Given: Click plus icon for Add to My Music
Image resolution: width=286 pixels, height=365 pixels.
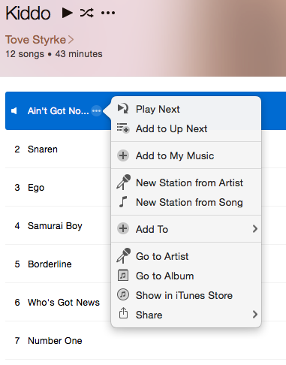Looking at the screenshot, I should [x=123, y=155].
